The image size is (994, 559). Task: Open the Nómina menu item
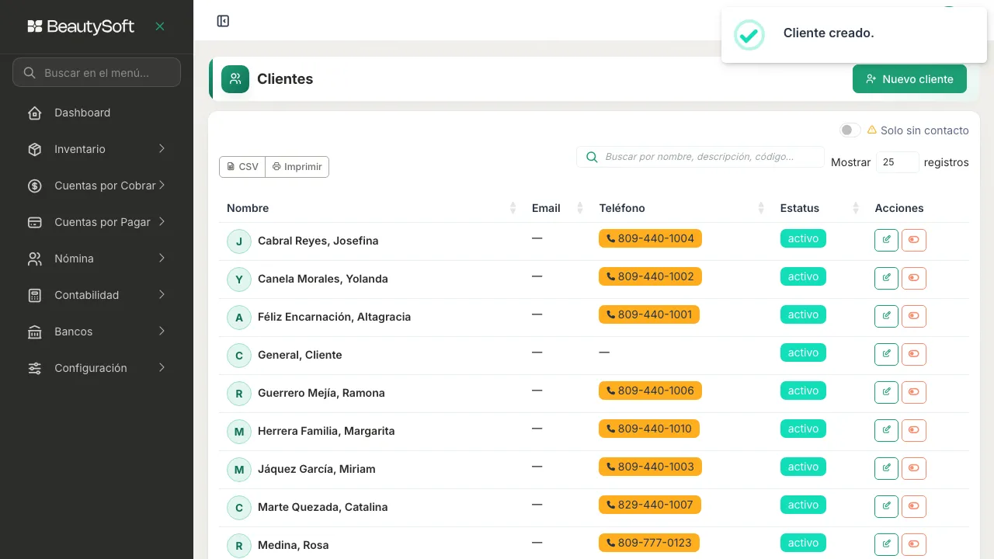point(96,259)
